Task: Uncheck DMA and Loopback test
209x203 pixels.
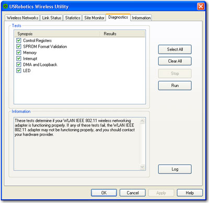Action: [x=19, y=64]
